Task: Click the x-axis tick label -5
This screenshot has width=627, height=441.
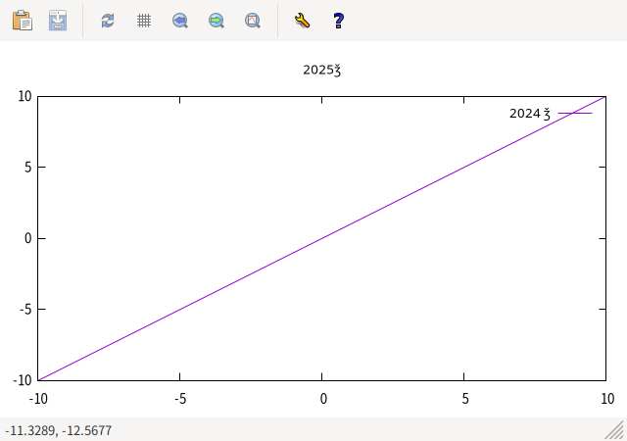Action: tap(179, 398)
